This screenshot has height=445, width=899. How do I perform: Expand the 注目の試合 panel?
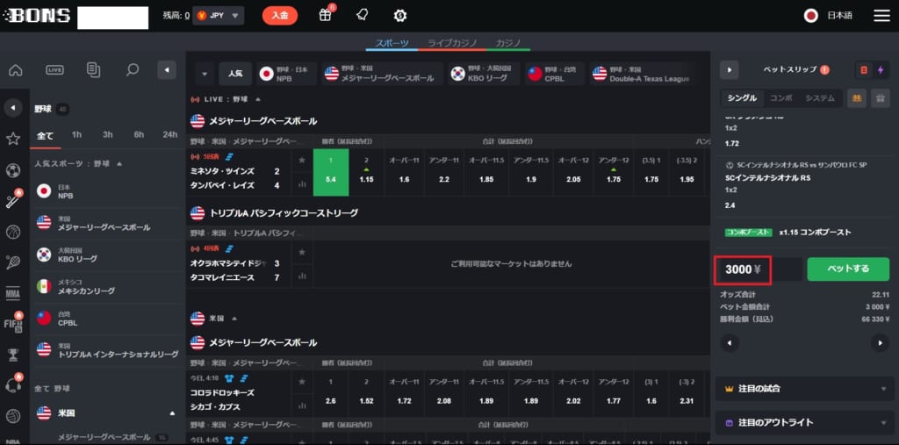point(804,388)
